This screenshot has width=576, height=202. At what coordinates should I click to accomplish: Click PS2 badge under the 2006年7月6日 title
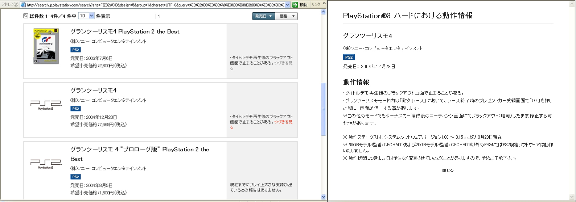point(75,50)
